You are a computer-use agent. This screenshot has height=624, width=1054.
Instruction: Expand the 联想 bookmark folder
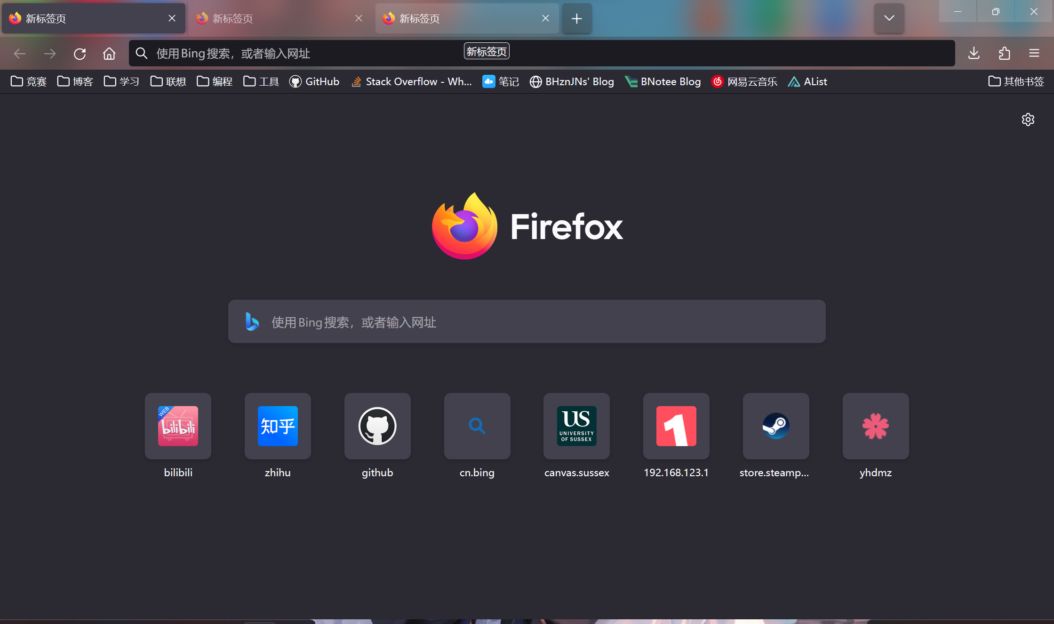click(168, 81)
